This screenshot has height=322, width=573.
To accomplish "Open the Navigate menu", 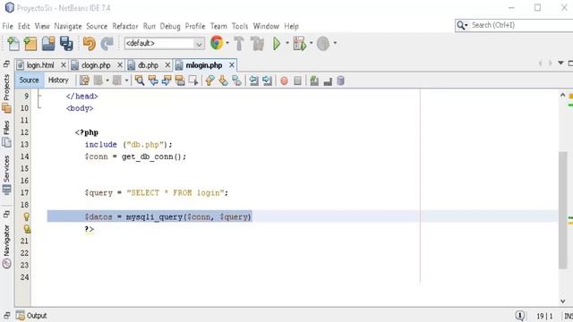I will click(x=68, y=26).
